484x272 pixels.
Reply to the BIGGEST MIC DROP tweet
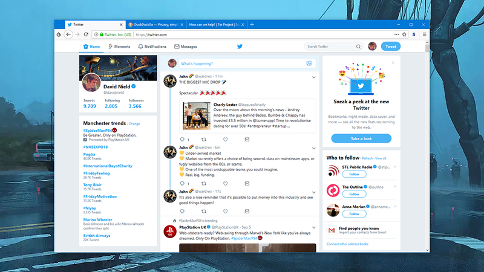(x=182, y=140)
